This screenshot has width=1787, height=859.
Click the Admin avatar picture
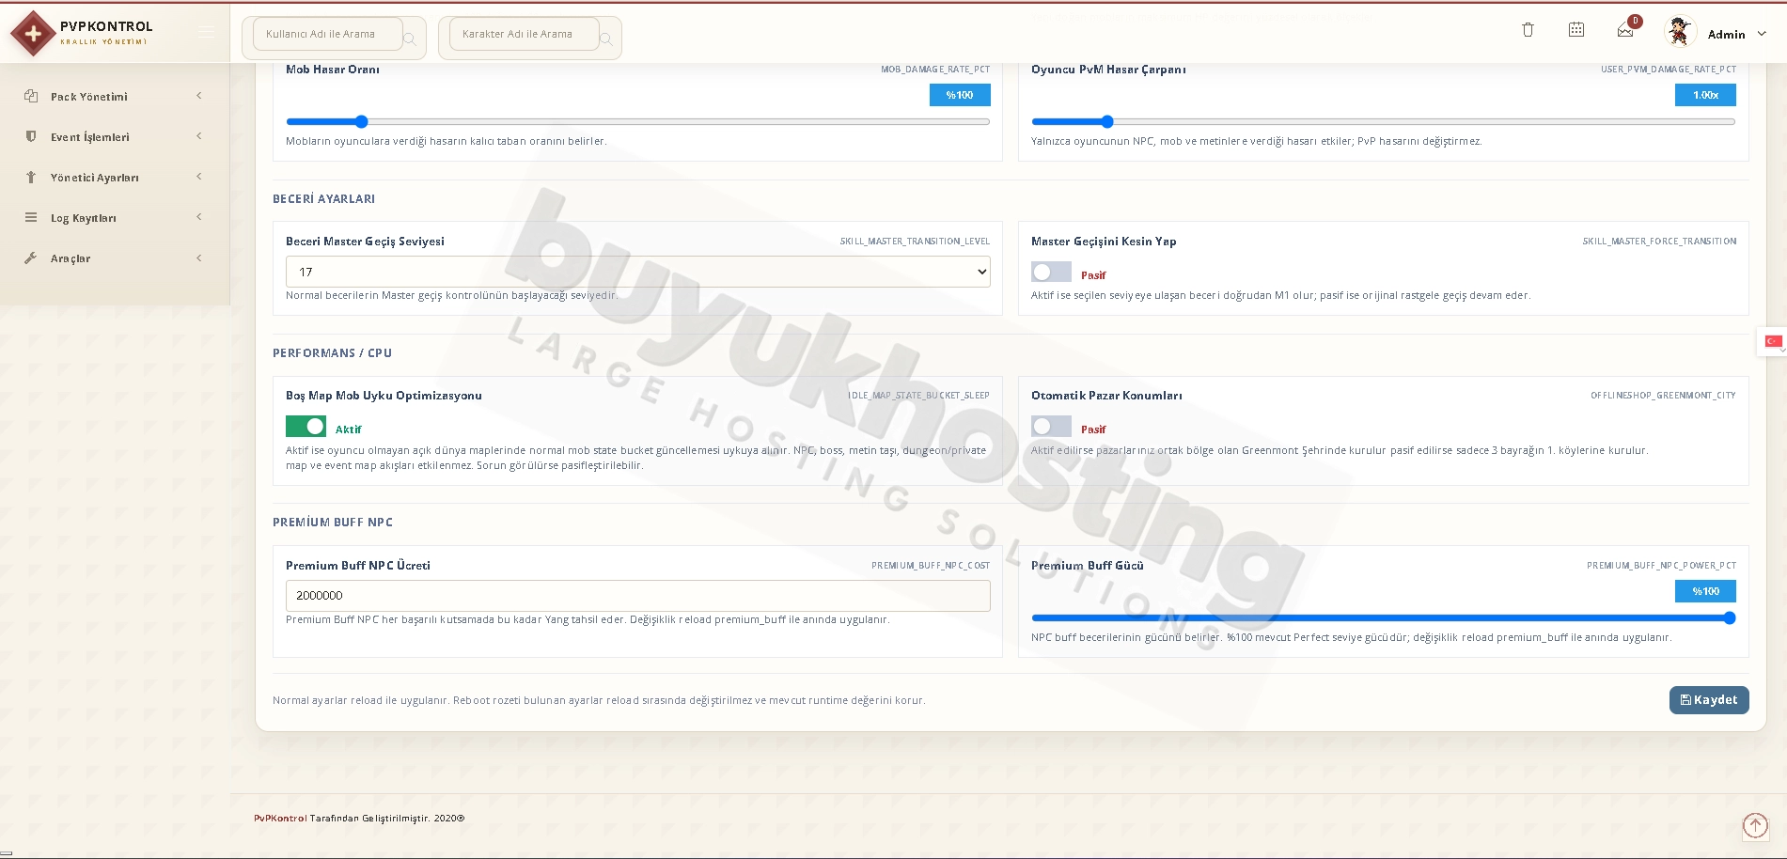(x=1680, y=32)
